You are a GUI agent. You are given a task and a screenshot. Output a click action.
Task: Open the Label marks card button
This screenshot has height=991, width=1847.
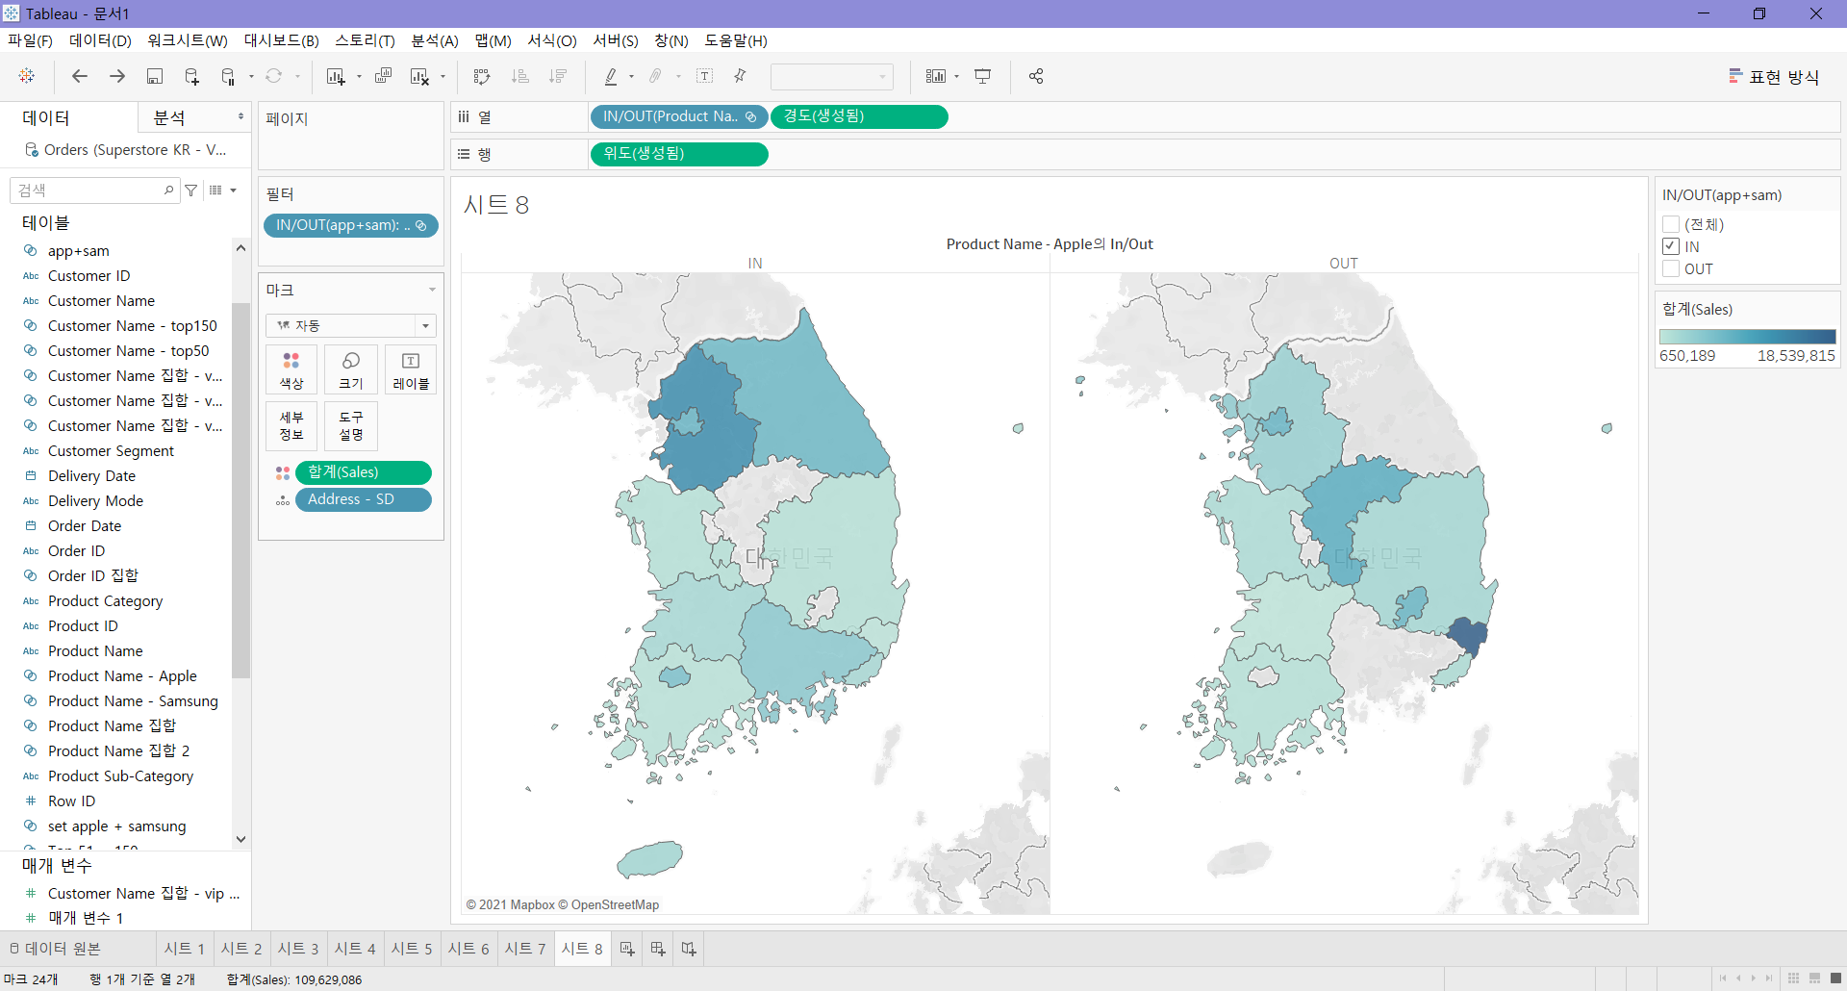tap(411, 370)
